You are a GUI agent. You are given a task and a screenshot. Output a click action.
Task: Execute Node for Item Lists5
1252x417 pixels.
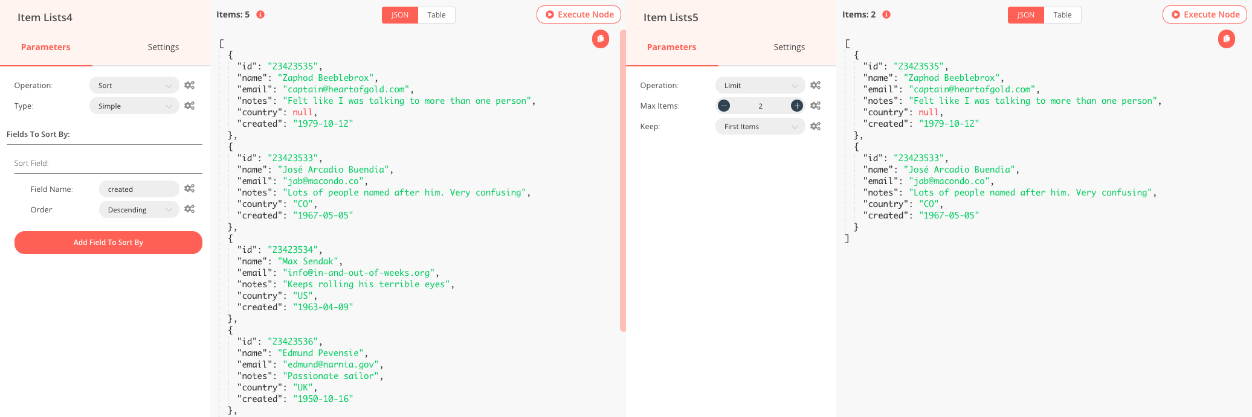(x=1205, y=14)
